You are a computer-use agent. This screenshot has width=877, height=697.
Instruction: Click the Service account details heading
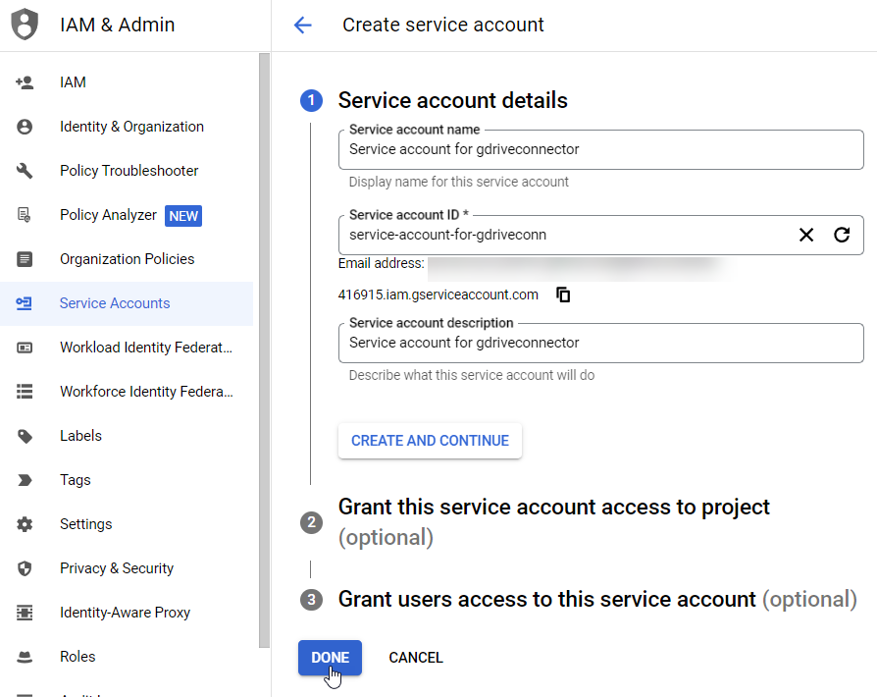click(x=452, y=101)
